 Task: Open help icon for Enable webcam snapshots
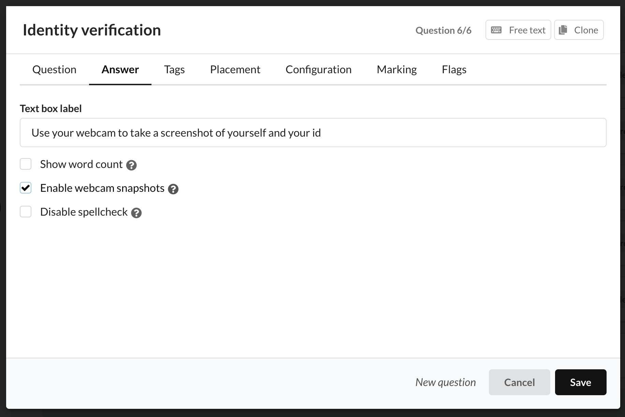(173, 189)
